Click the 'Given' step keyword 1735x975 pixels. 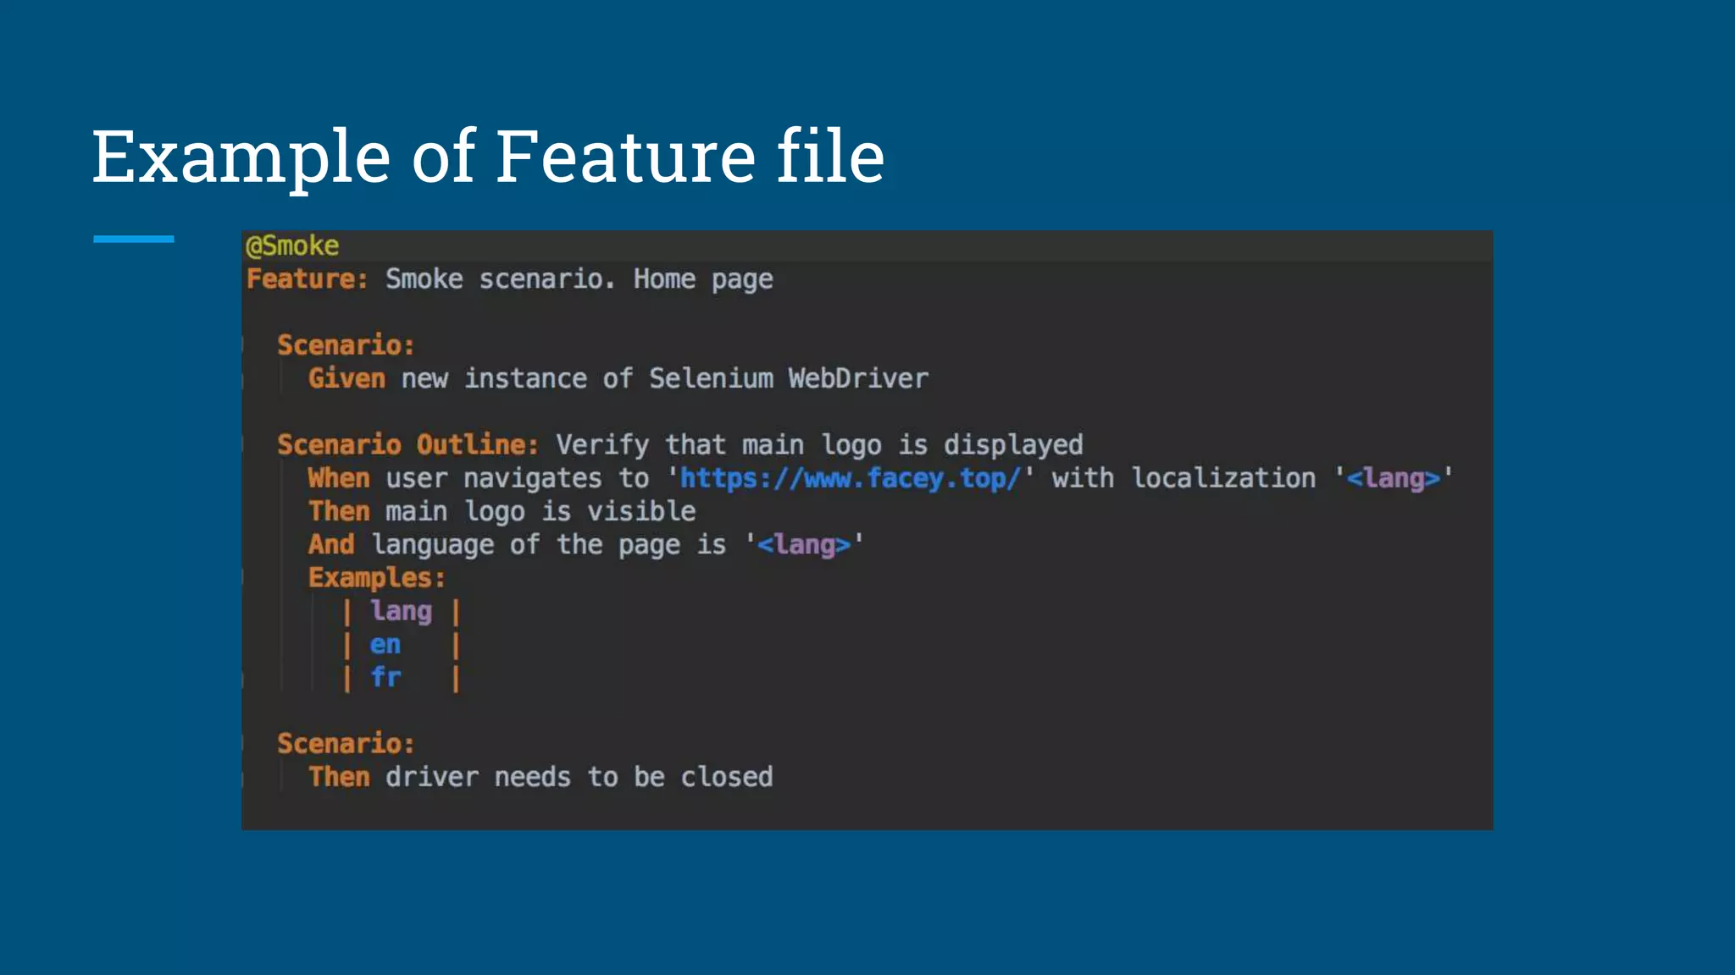click(346, 378)
